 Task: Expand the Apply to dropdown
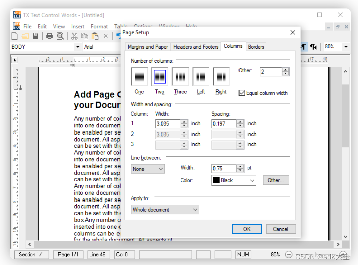pyautogui.click(x=165, y=210)
